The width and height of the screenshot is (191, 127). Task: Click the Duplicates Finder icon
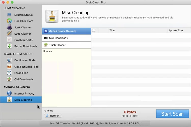coord(9,60)
